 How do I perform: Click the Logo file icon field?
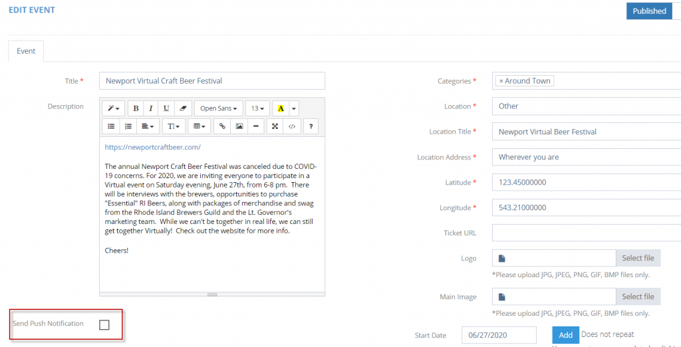coord(554,258)
